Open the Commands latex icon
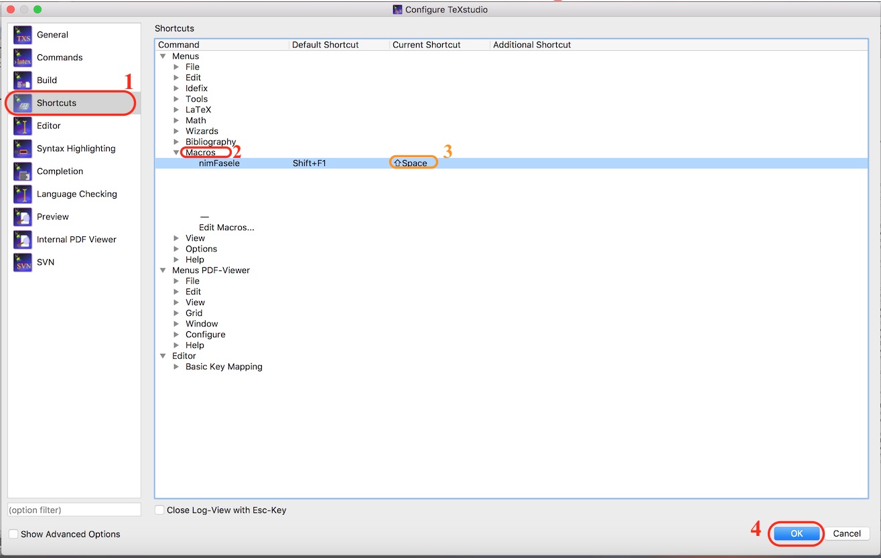Viewport: 881px width, 558px height. point(23,58)
